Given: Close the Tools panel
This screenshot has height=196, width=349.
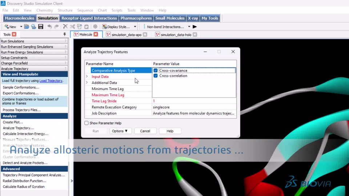Looking at the screenshot, I should point(14,34).
